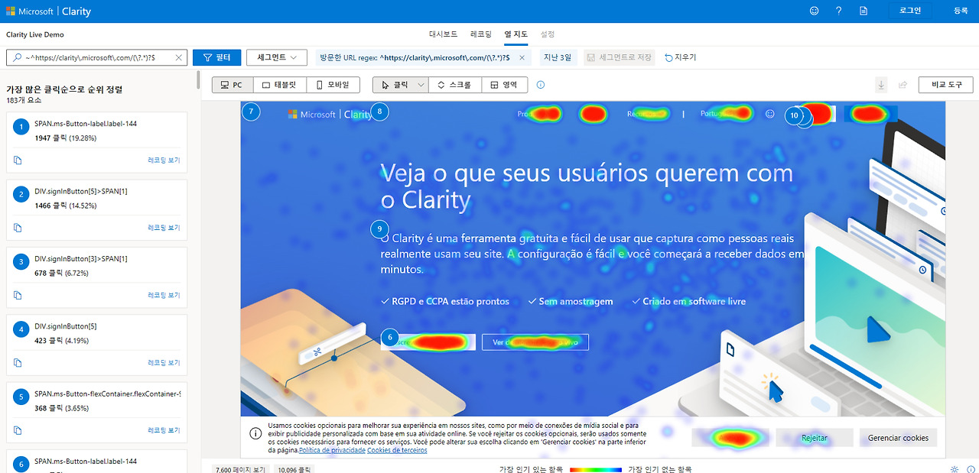Screen dimensions: 979x473
Task: Click the 등록 link in header
Action: [961, 11]
